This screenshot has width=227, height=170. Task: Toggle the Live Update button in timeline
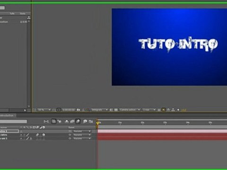[x=54, y=121]
